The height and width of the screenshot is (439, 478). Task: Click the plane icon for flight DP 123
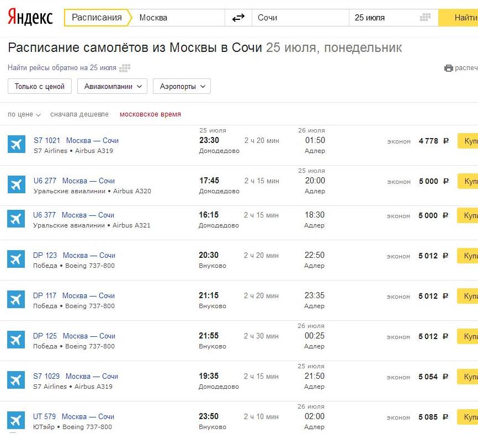(x=17, y=260)
